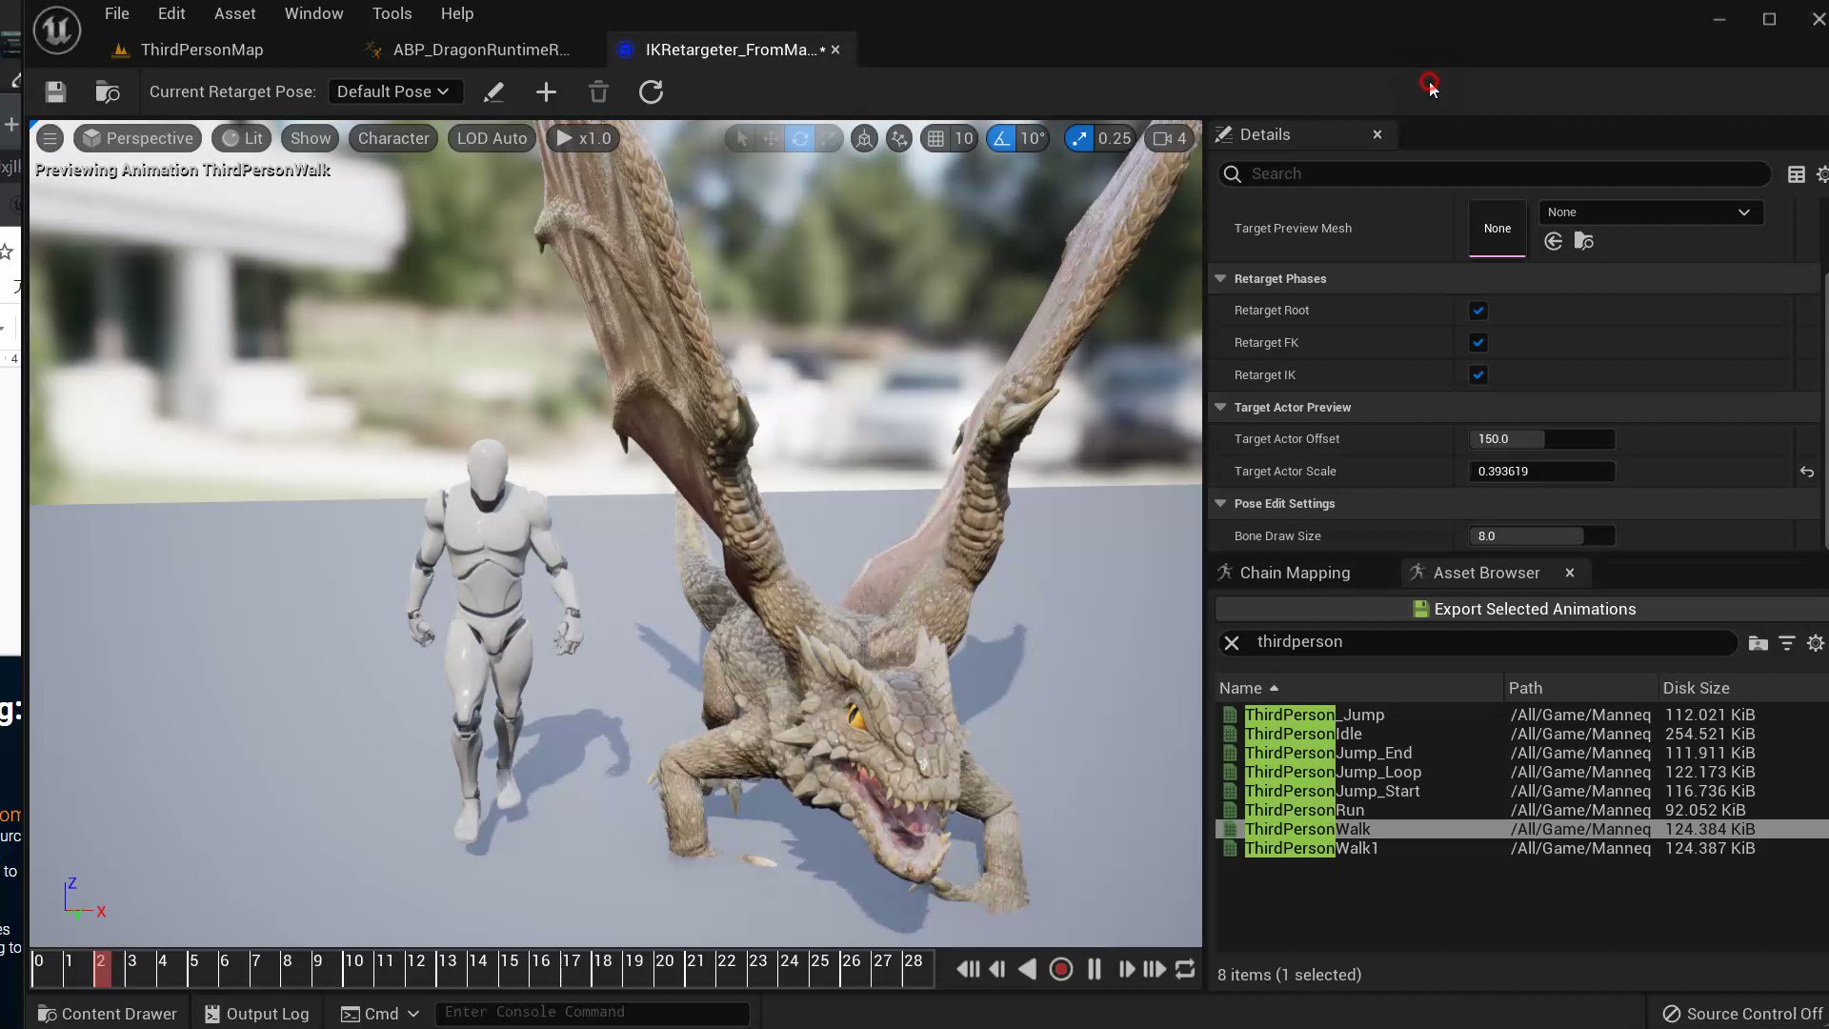Open the Tools menu

point(392,13)
